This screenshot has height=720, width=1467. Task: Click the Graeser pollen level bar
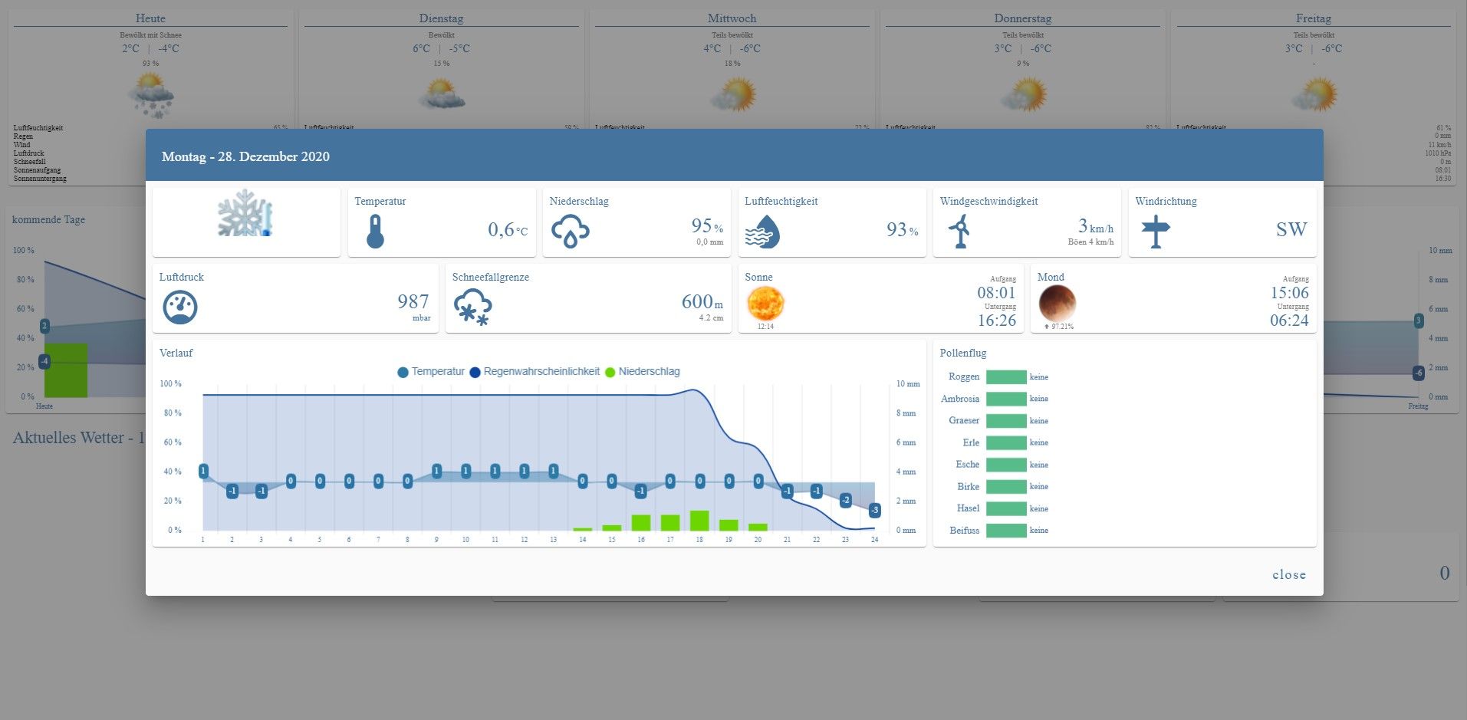pyautogui.click(x=1006, y=421)
